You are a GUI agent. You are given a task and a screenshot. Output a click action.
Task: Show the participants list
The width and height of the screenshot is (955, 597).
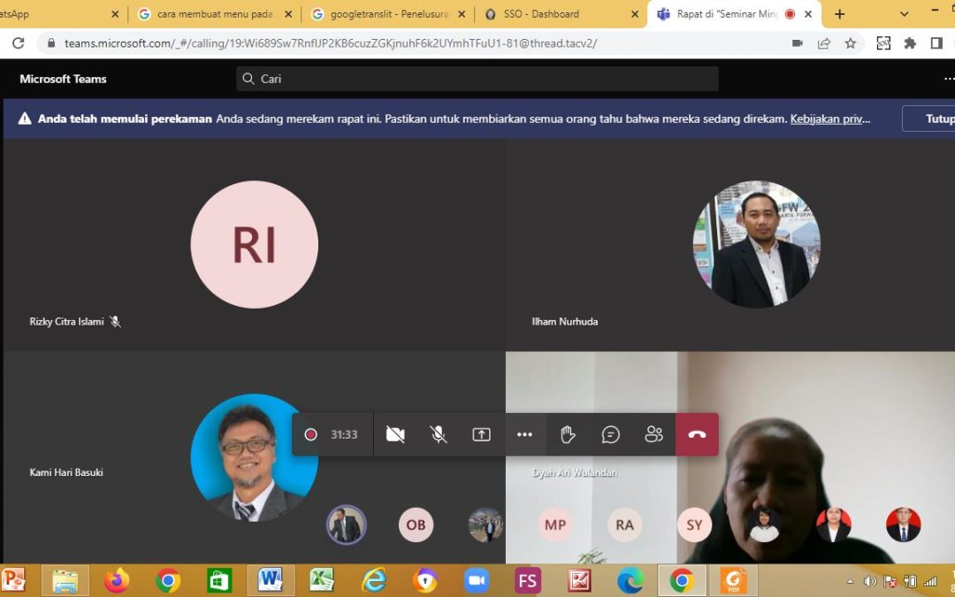[653, 434]
